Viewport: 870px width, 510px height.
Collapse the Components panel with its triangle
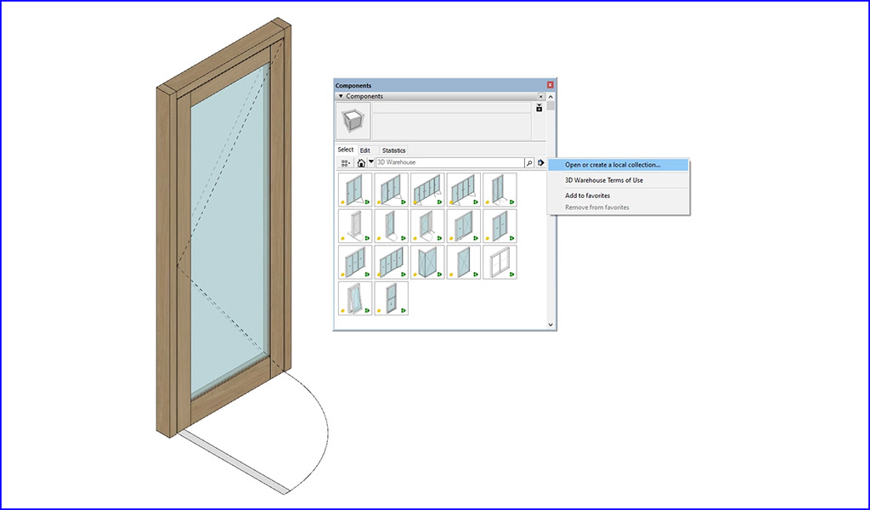(x=341, y=96)
